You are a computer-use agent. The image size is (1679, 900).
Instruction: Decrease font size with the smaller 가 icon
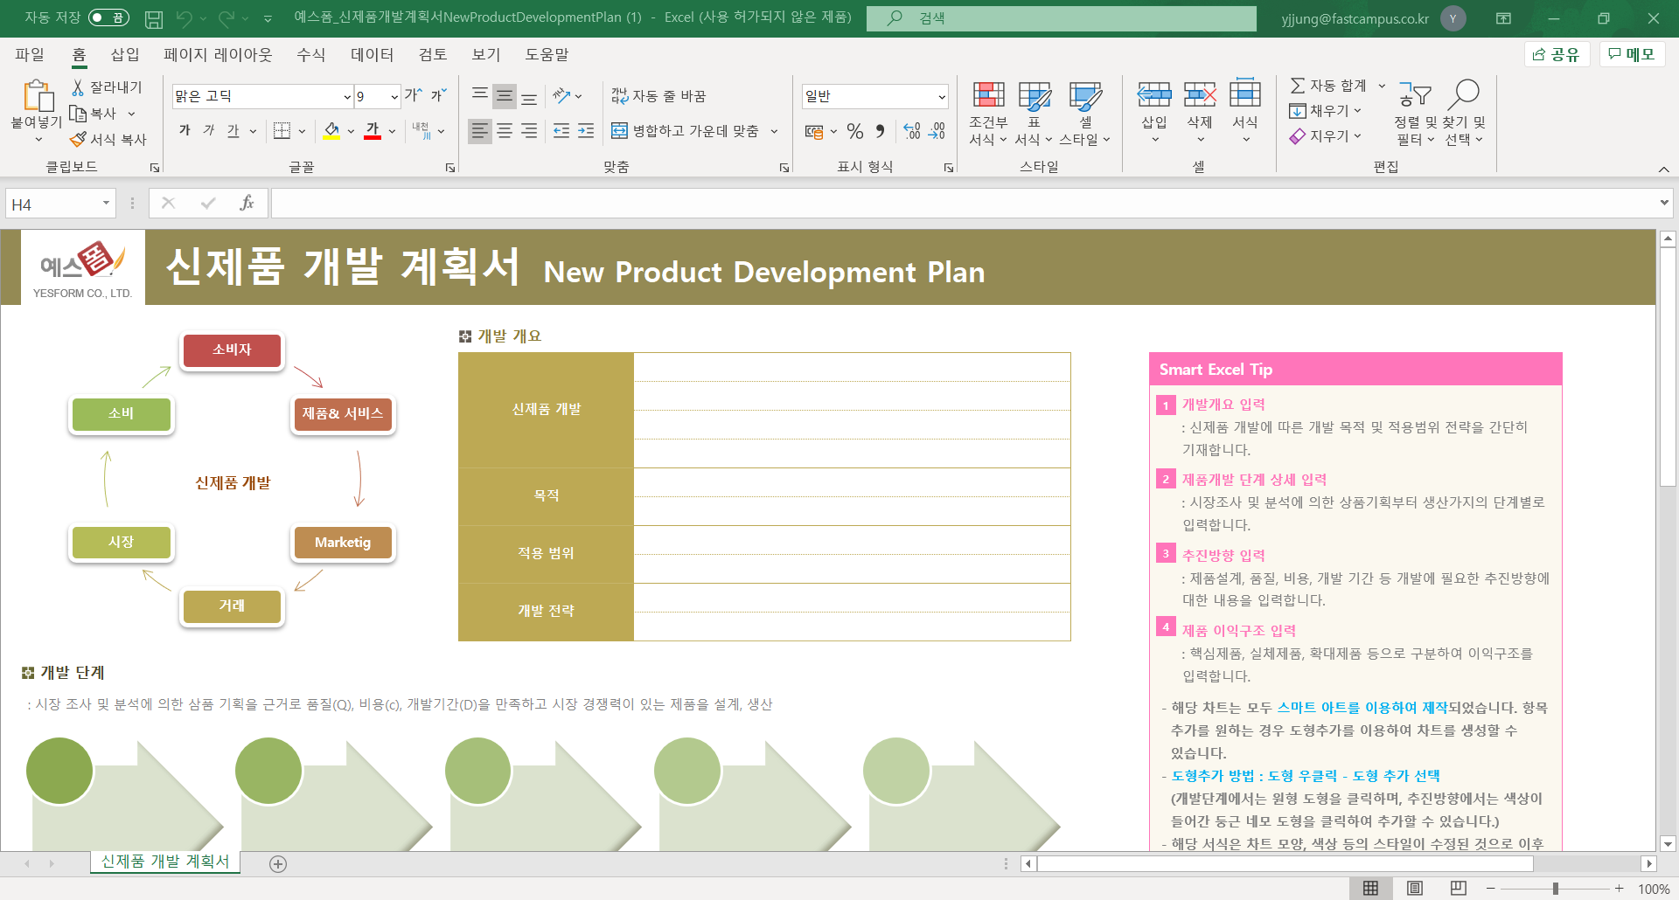point(438,95)
